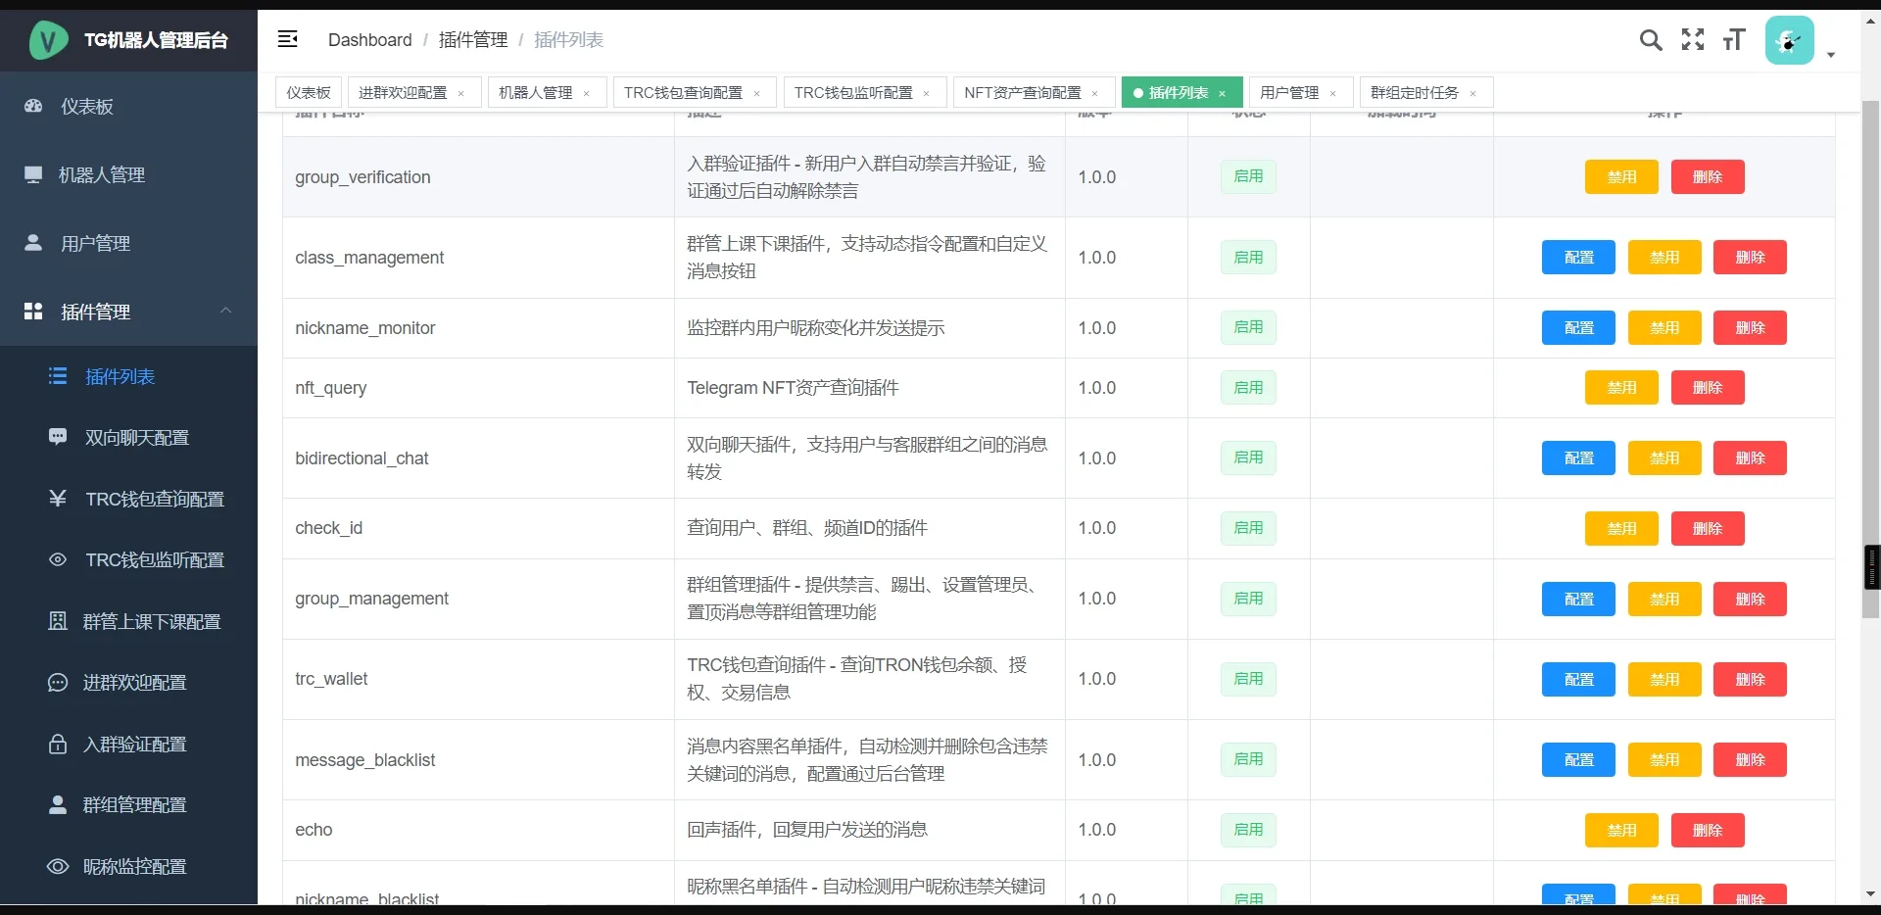Open 仪表板 from the sidebar

click(x=87, y=107)
